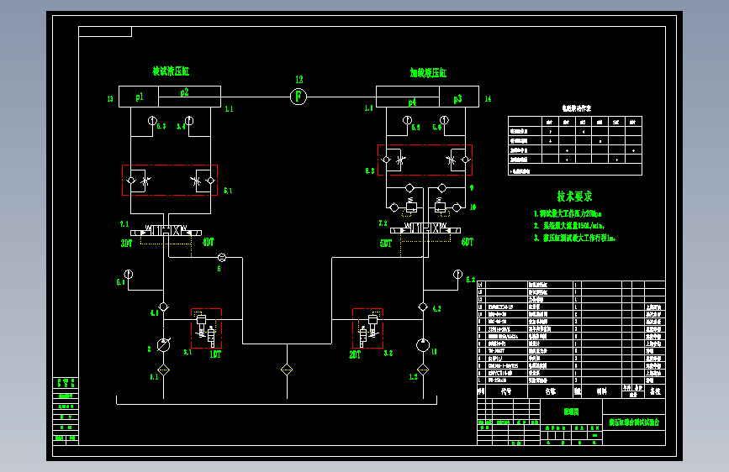Click the p1 chamber label in left cylinder
The image size is (729, 472).
(x=140, y=97)
